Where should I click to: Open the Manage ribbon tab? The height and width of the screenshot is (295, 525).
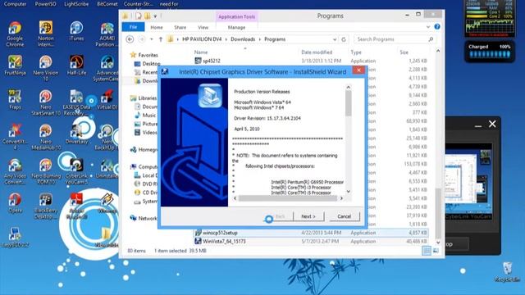(x=236, y=27)
